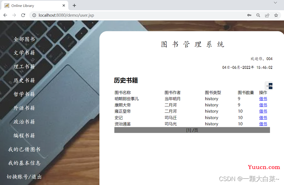This screenshot has width=284, height=185.
Task: Open the zoom magnifier icon
Action: click(x=258, y=15)
